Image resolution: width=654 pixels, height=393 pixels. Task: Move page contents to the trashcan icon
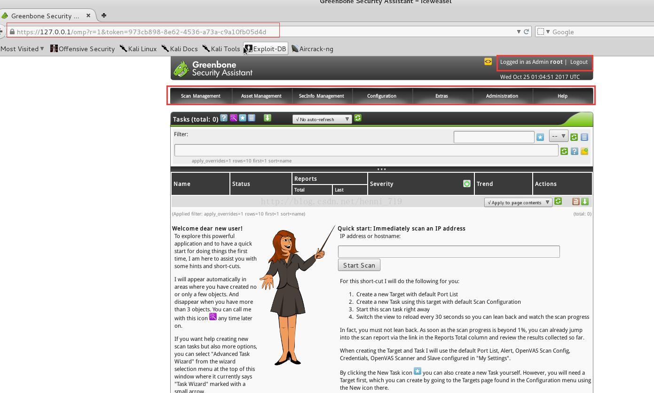click(x=575, y=201)
